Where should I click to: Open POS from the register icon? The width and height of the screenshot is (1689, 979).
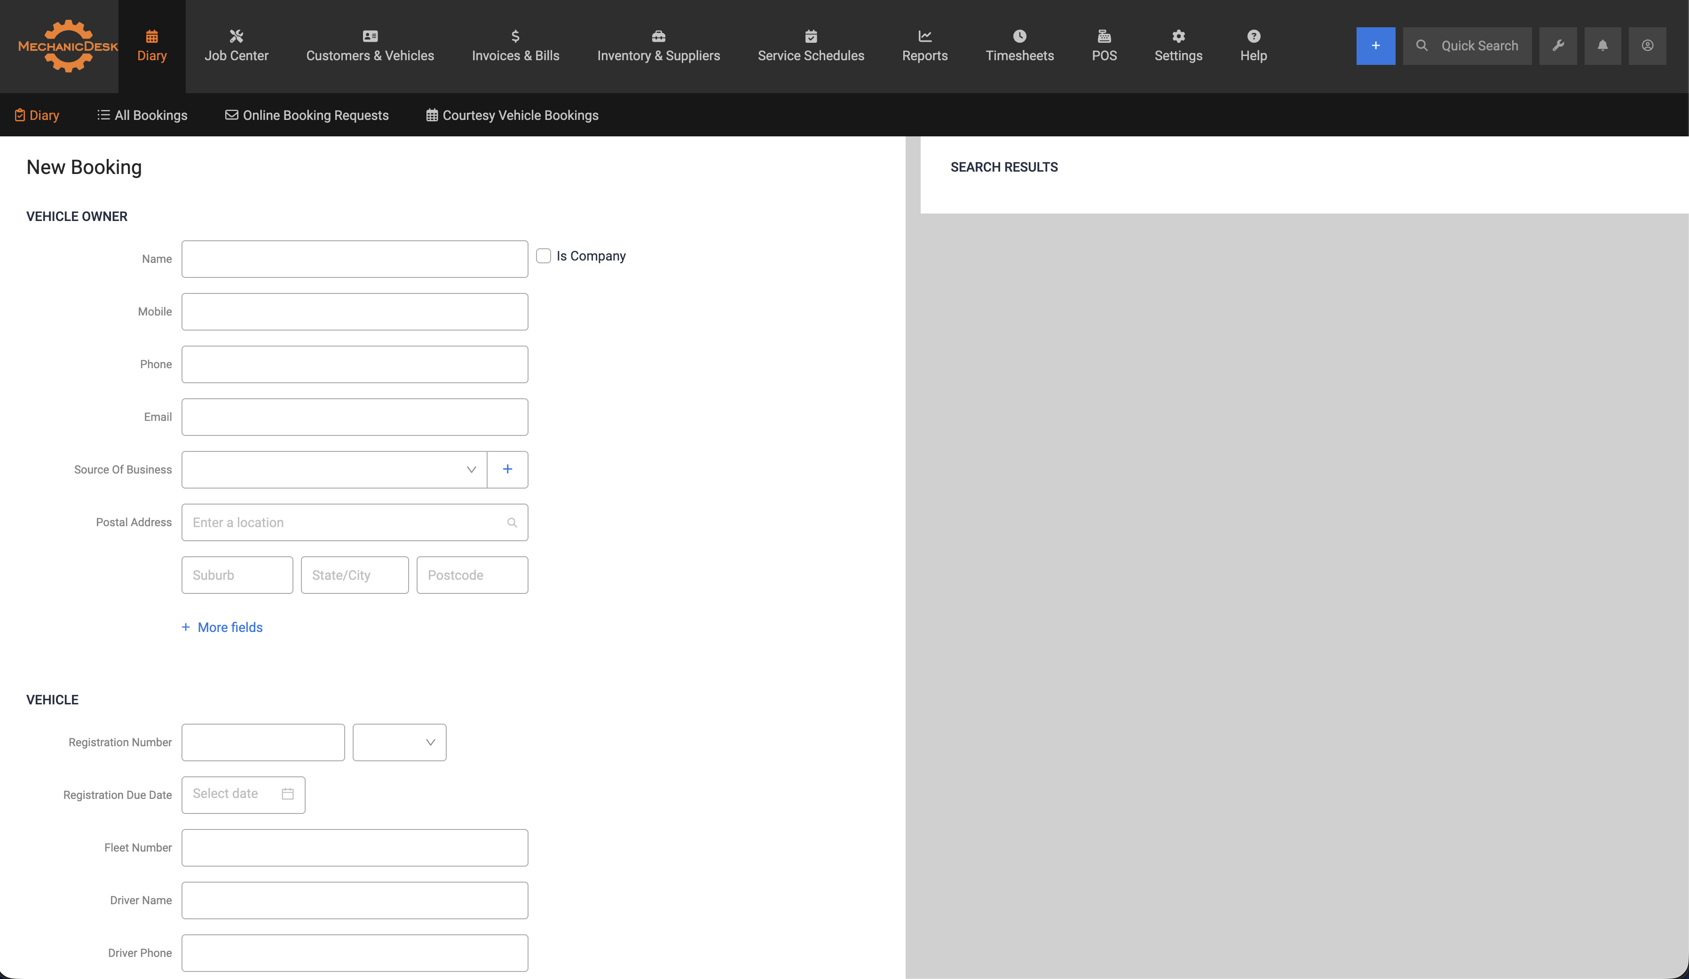click(1104, 36)
